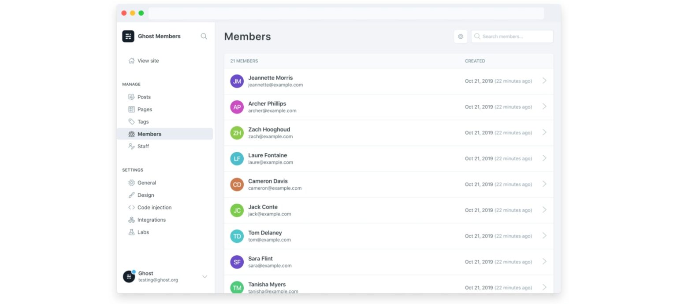Screen dimensions: 677x304
Task: Click View site in the sidebar
Action: pos(148,60)
